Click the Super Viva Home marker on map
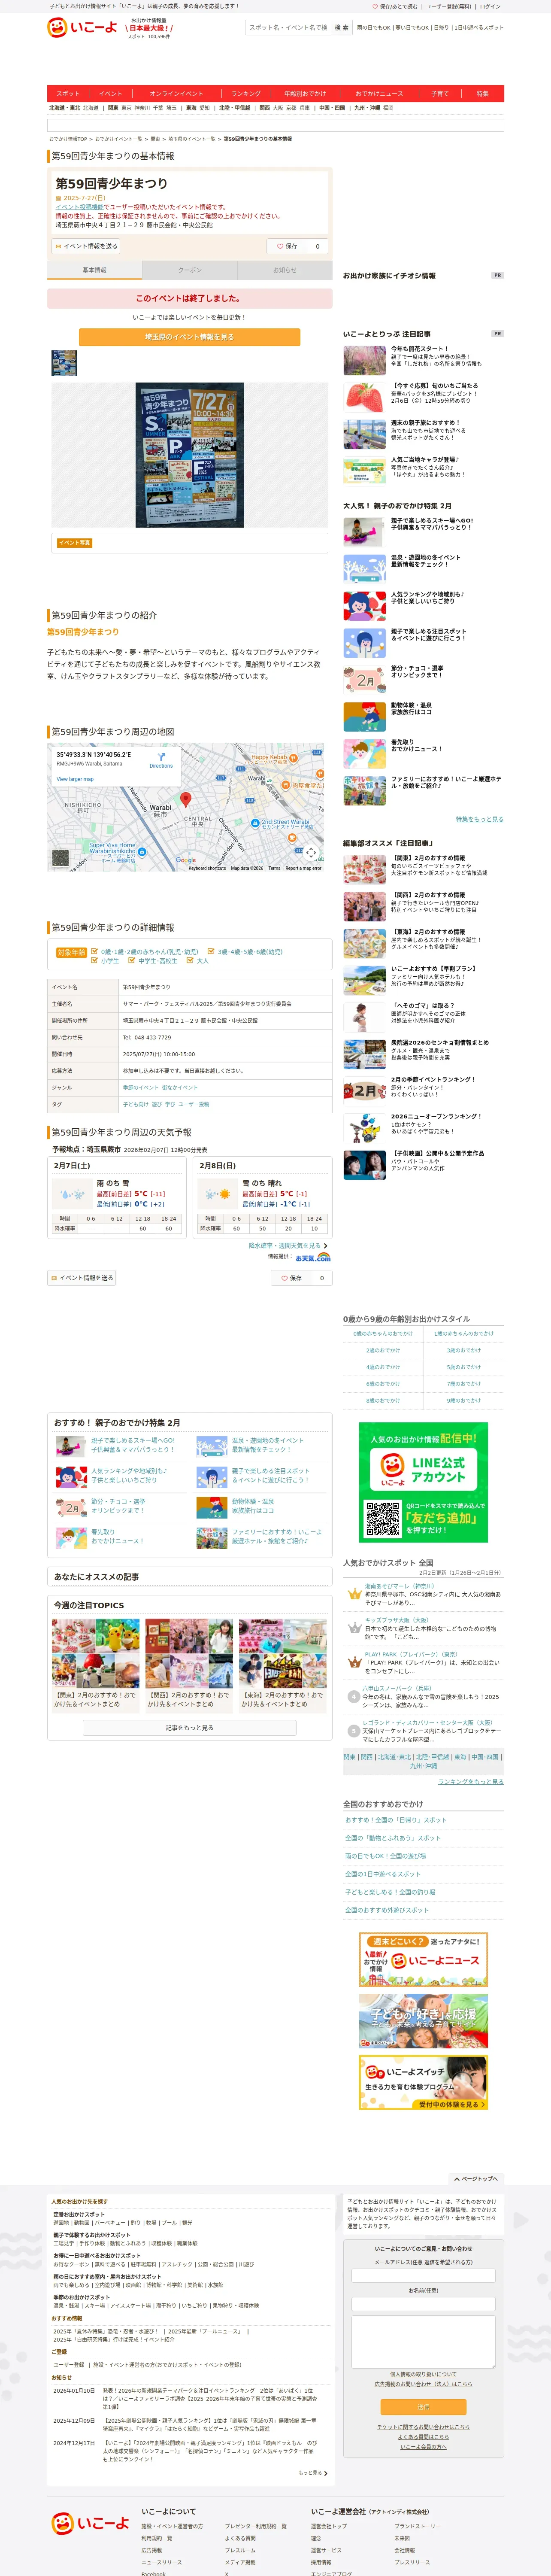The width and height of the screenshot is (551, 2576). pyautogui.click(x=142, y=851)
